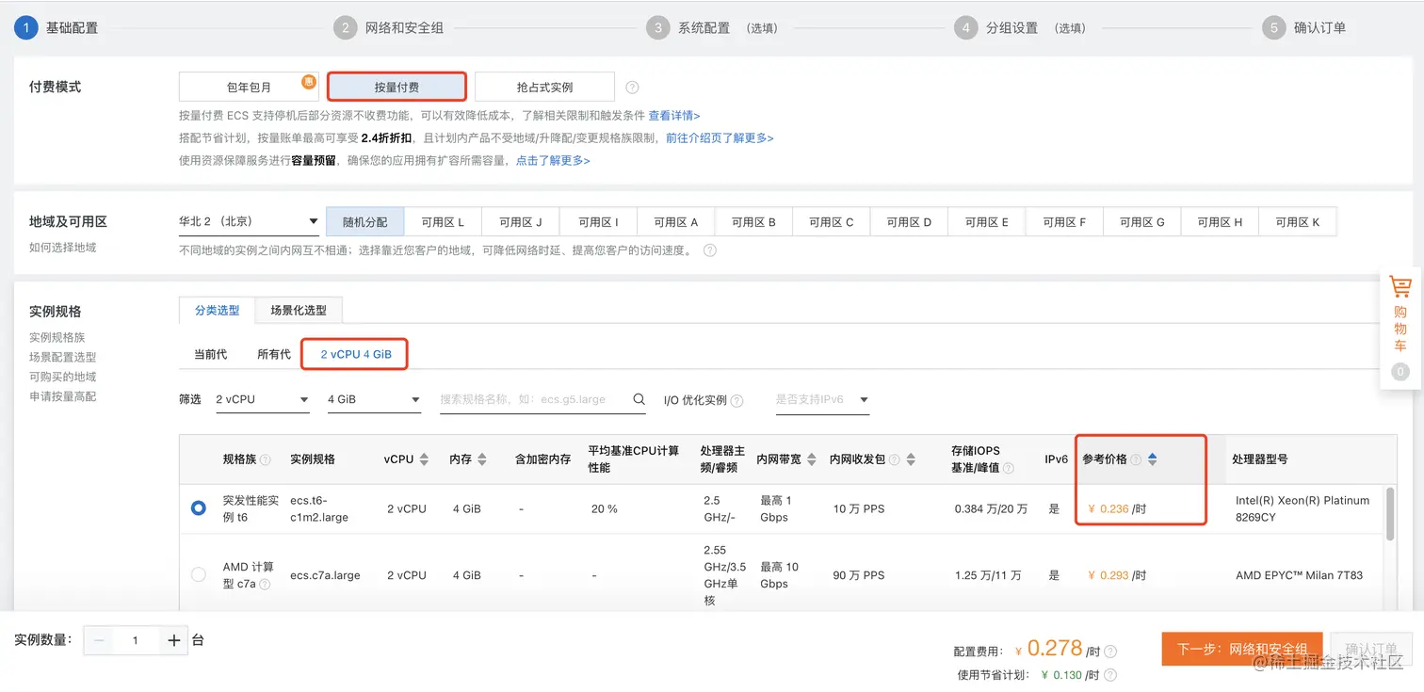Select 可用区 H

1220,222
